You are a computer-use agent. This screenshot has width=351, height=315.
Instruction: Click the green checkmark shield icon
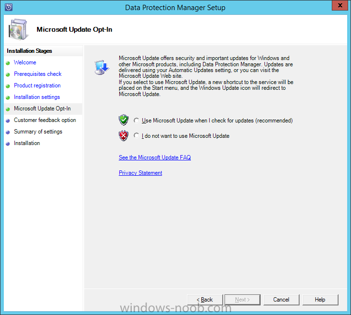point(124,120)
